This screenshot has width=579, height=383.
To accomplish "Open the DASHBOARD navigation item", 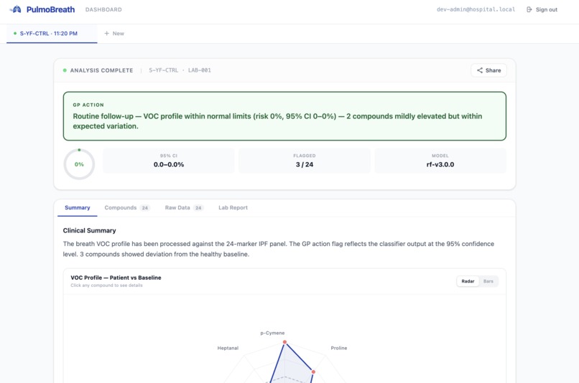I will 103,9.
